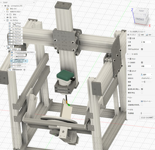The image size is (155, 150).
Task: Click the 設定 (Setups) folder icon
Action: tap(8, 46)
